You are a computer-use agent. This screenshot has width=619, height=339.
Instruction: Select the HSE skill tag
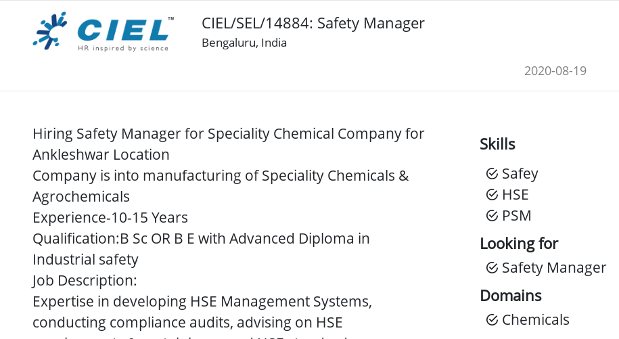(515, 195)
